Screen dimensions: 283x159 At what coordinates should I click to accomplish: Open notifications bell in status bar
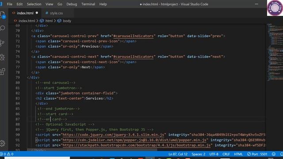[281, 154]
